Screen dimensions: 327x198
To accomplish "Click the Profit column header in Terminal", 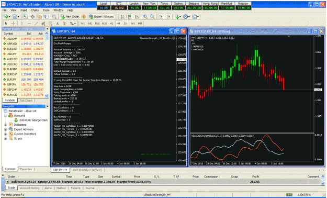I will click(x=256, y=177).
